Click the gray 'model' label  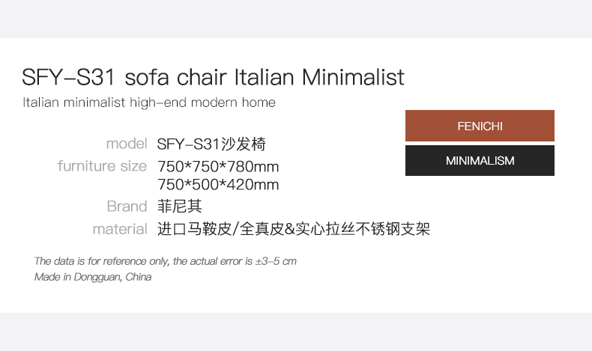tap(126, 143)
